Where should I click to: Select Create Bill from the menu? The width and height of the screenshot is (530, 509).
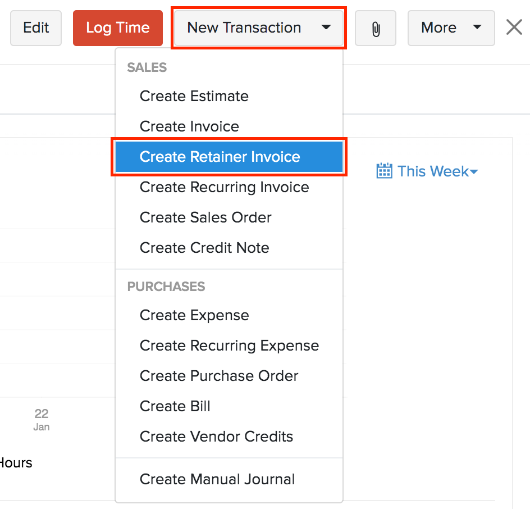[x=175, y=406]
